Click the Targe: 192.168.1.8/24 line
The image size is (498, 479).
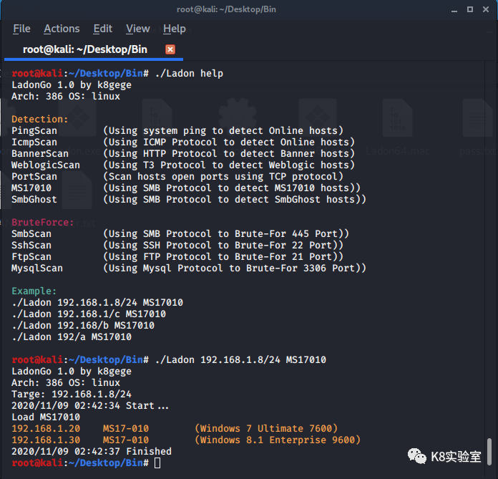(72, 394)
